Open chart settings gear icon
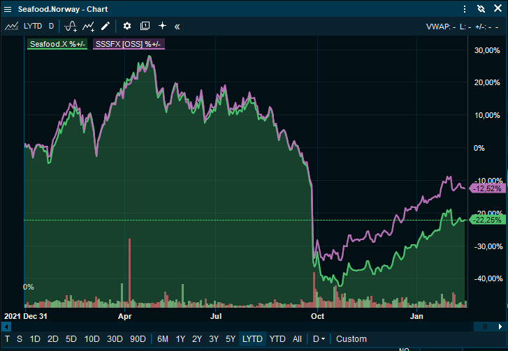This screenshot has width=508, height=351. click(x=127, y=27)
